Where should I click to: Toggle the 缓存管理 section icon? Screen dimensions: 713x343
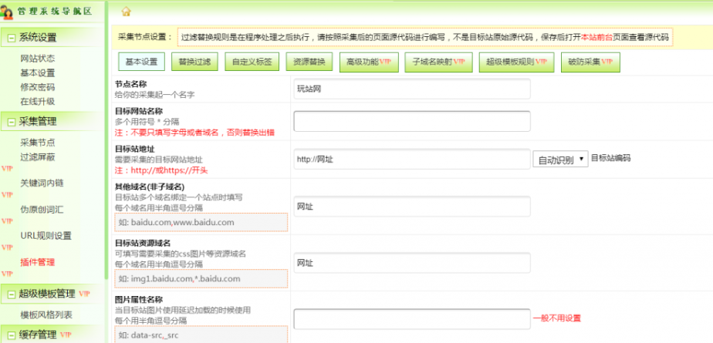tap(11, 335)
